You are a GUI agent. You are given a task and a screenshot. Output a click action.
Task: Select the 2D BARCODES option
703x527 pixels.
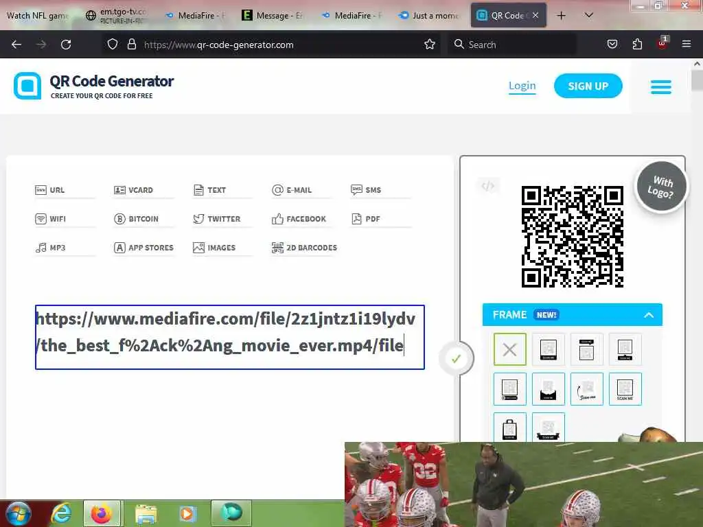click(304, 247)
